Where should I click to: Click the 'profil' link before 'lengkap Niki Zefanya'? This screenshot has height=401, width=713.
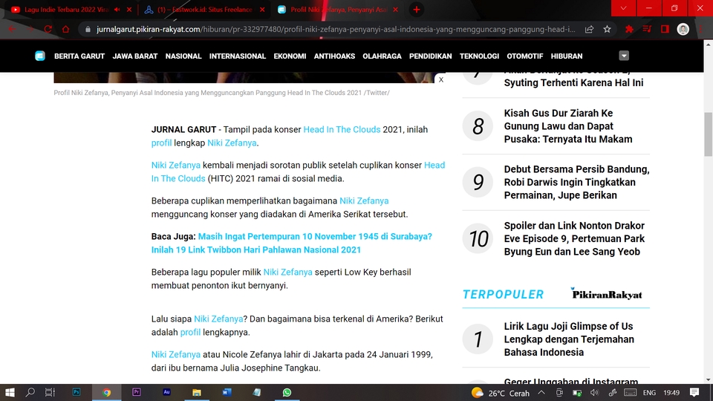tap(161, 143)
